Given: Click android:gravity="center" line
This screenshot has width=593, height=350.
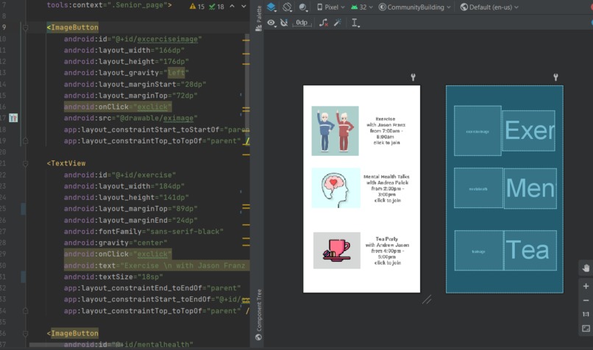Looking at the screenshot, I should [116, 243].
